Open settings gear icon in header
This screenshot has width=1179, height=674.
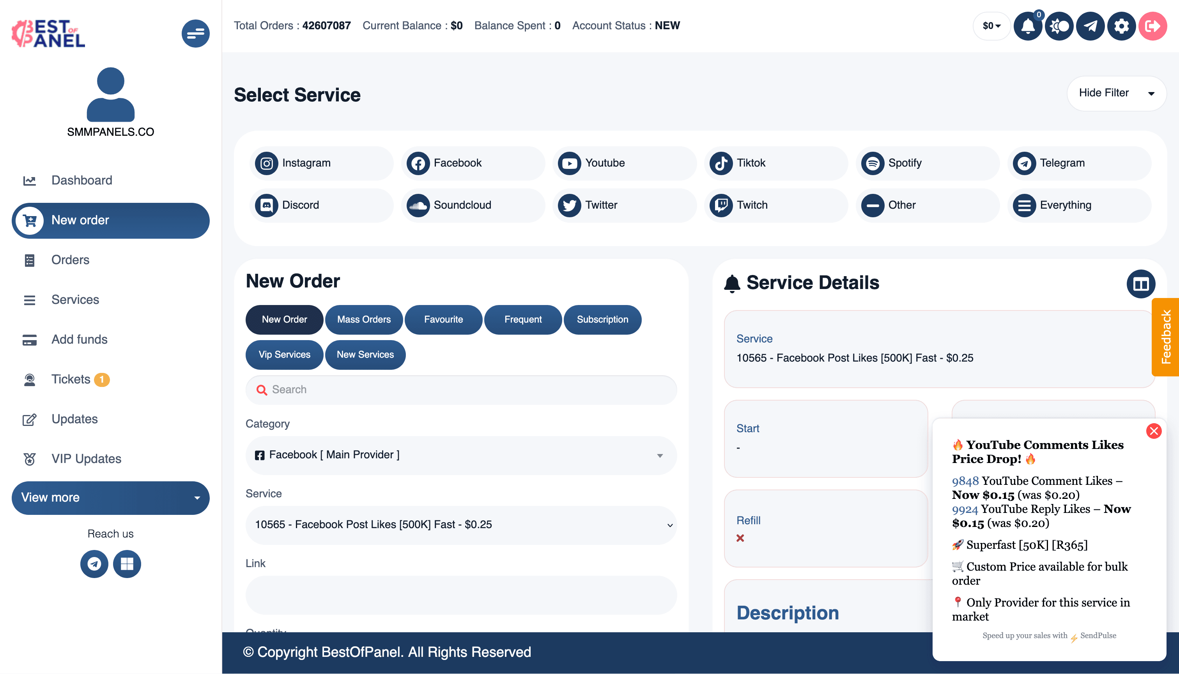(x=1121, y=26)
